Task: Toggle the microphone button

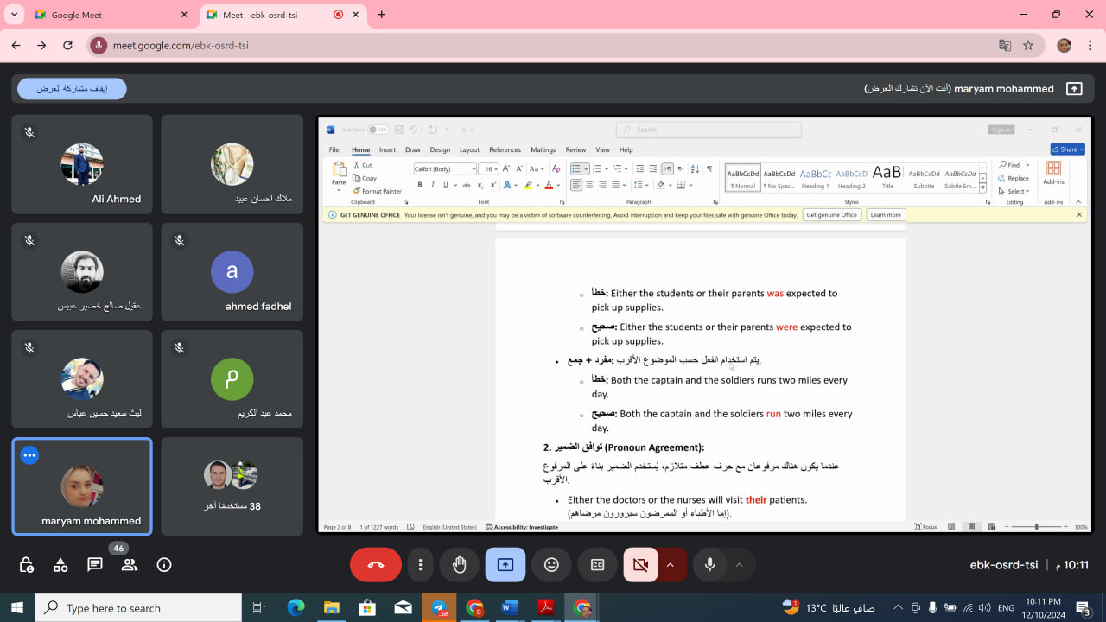Action: click(x=709, y=565)
